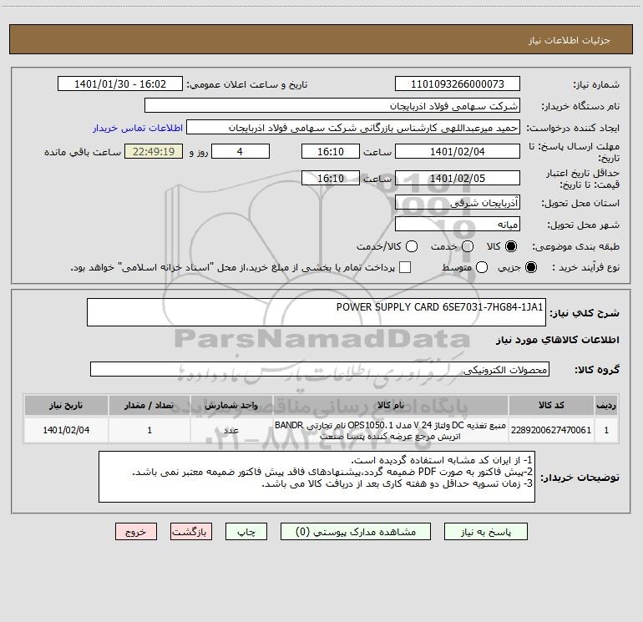This screenshot has width=643, height=622.
Task: Click the POWER SUPPLY CARD description box
Action: 316,312
